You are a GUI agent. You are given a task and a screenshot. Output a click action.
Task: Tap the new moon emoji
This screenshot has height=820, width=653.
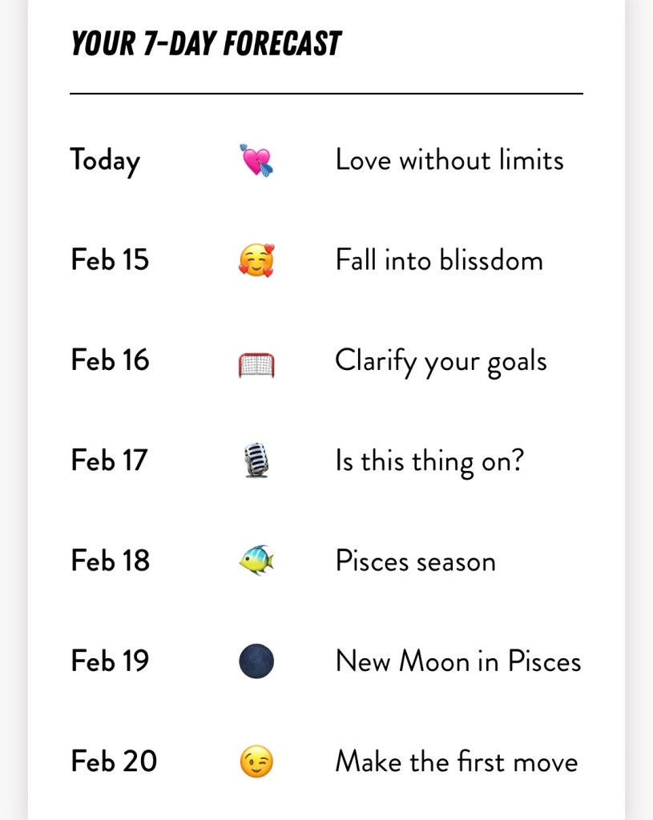coord(256,661)
